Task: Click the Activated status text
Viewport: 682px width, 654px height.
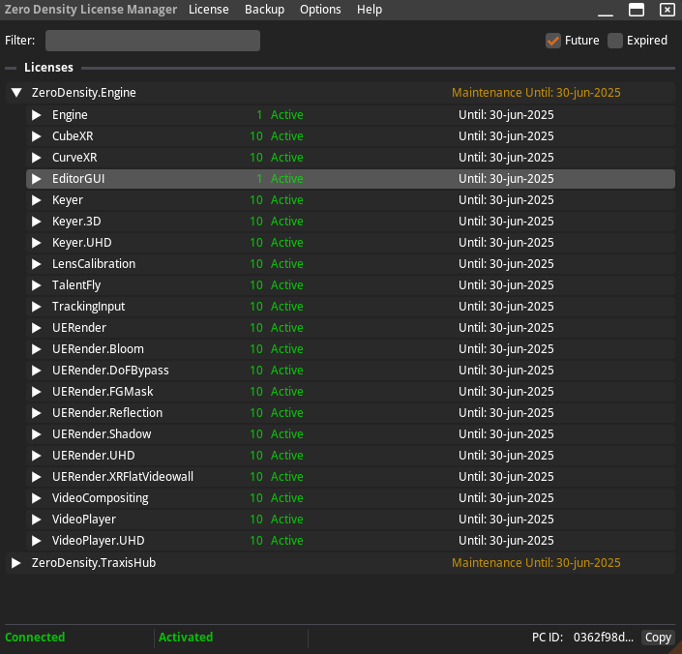Action: click(186, 638)
